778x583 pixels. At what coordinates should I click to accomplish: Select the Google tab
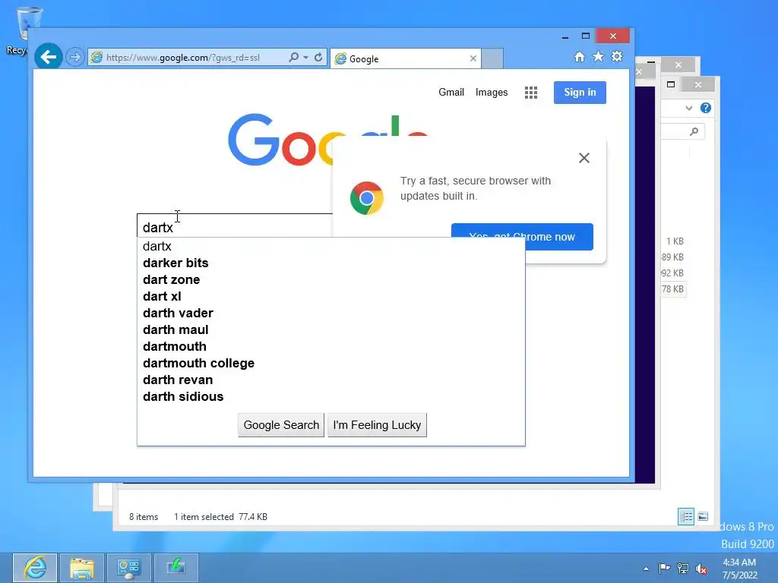405,58
